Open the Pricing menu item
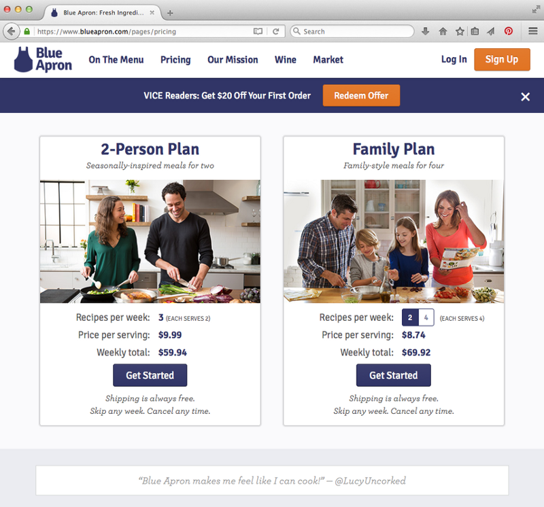Image resolution: width=544 pixels, height=507 pixels. 175,60
